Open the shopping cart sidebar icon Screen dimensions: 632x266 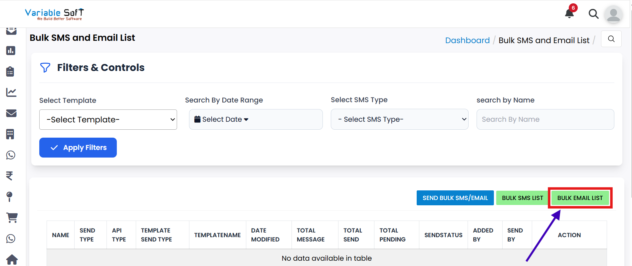pyautogui.click(x=12, y=218)
